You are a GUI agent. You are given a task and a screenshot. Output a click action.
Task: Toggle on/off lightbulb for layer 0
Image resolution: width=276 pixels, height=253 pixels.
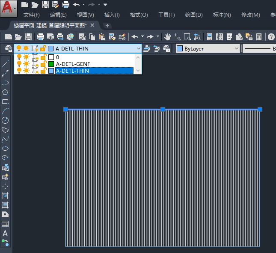coord(19,57)
